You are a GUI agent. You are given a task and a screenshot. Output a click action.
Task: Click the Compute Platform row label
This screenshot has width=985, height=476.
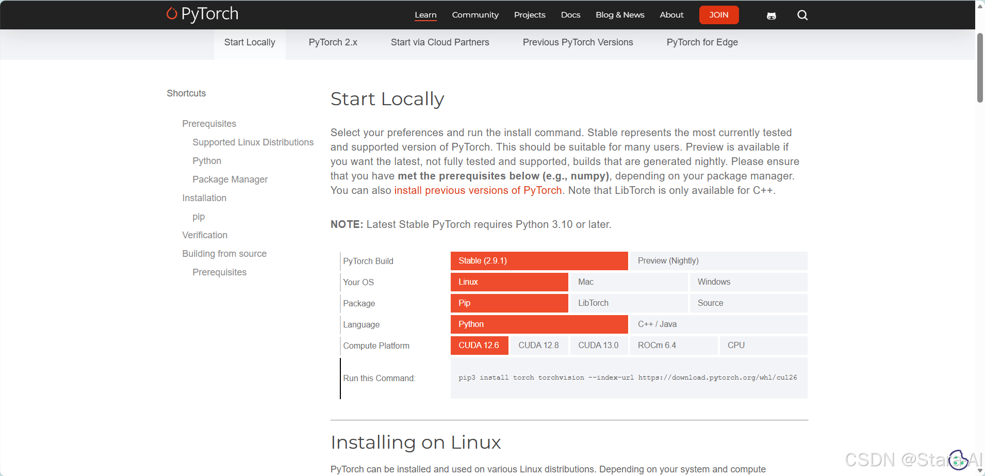[376, 346]
